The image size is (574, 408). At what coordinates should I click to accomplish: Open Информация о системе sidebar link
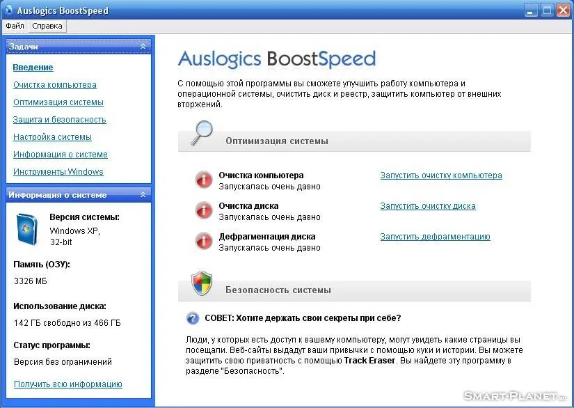[x=61, y=155]
